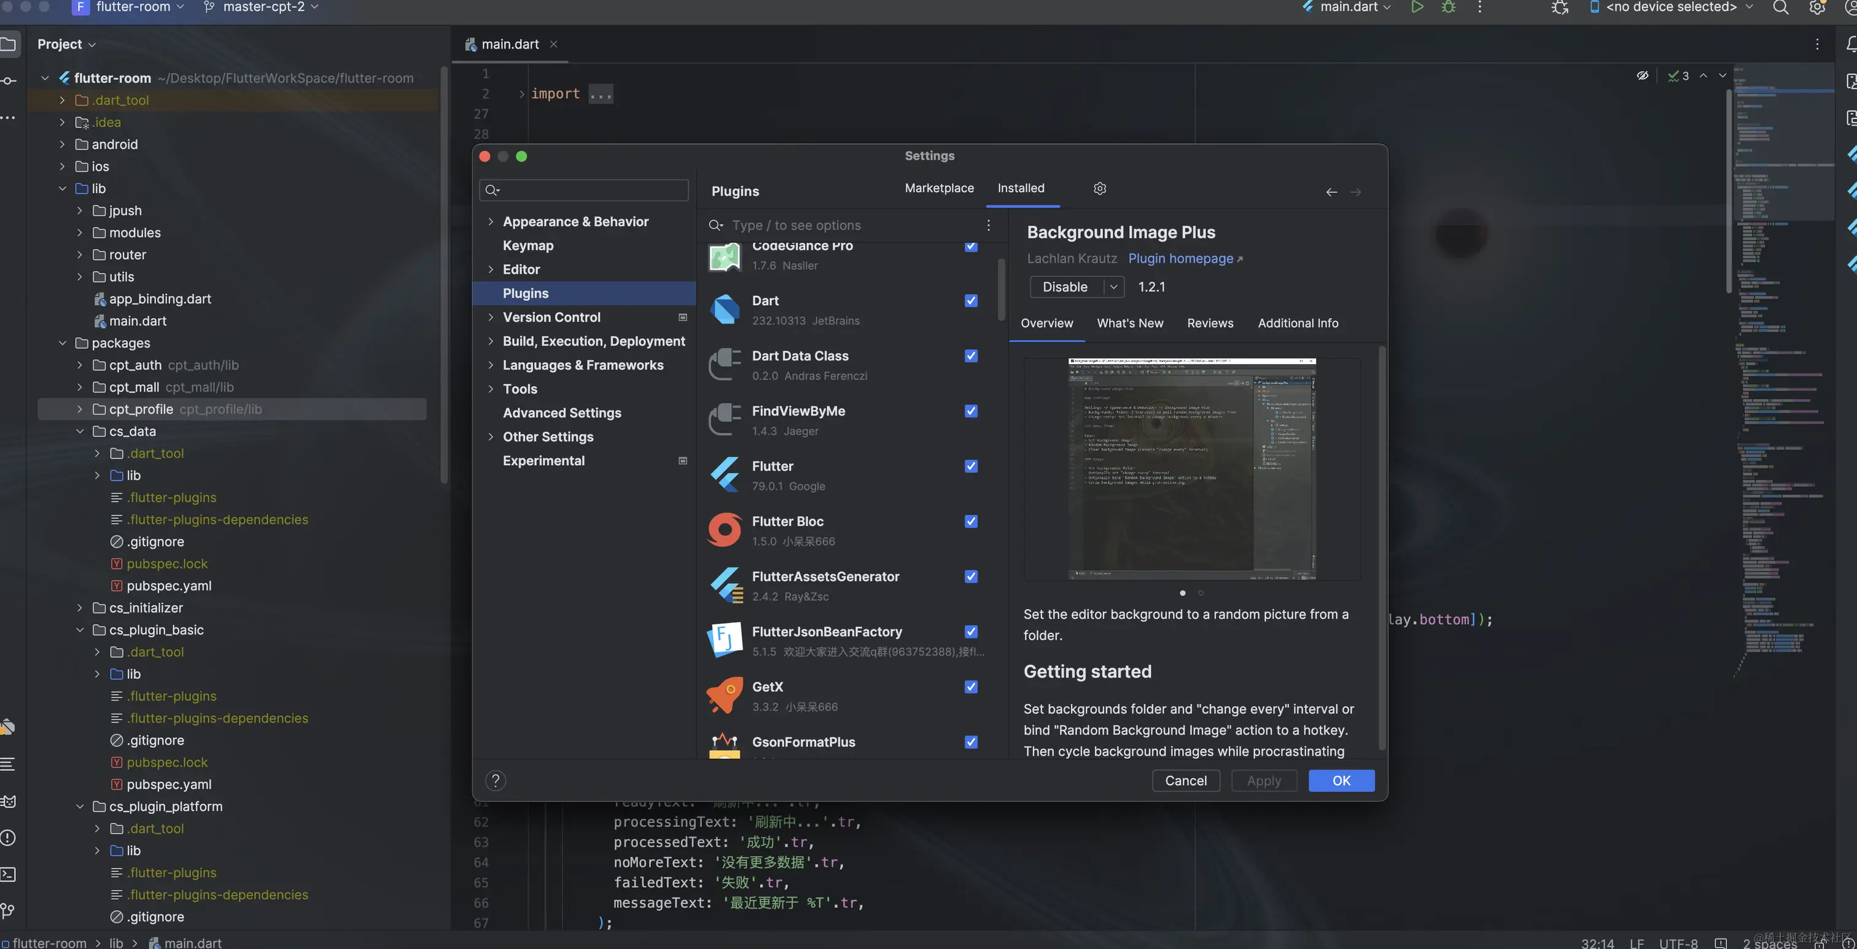Open the master-cpt-2 branch dropdown
Image resolution: width=1857 pixels, height=949 pixels.
261,7
